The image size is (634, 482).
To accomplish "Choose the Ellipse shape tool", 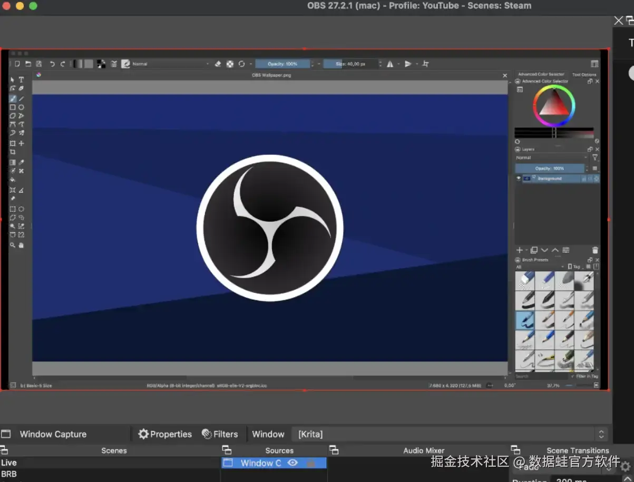I will pos(21,107).
